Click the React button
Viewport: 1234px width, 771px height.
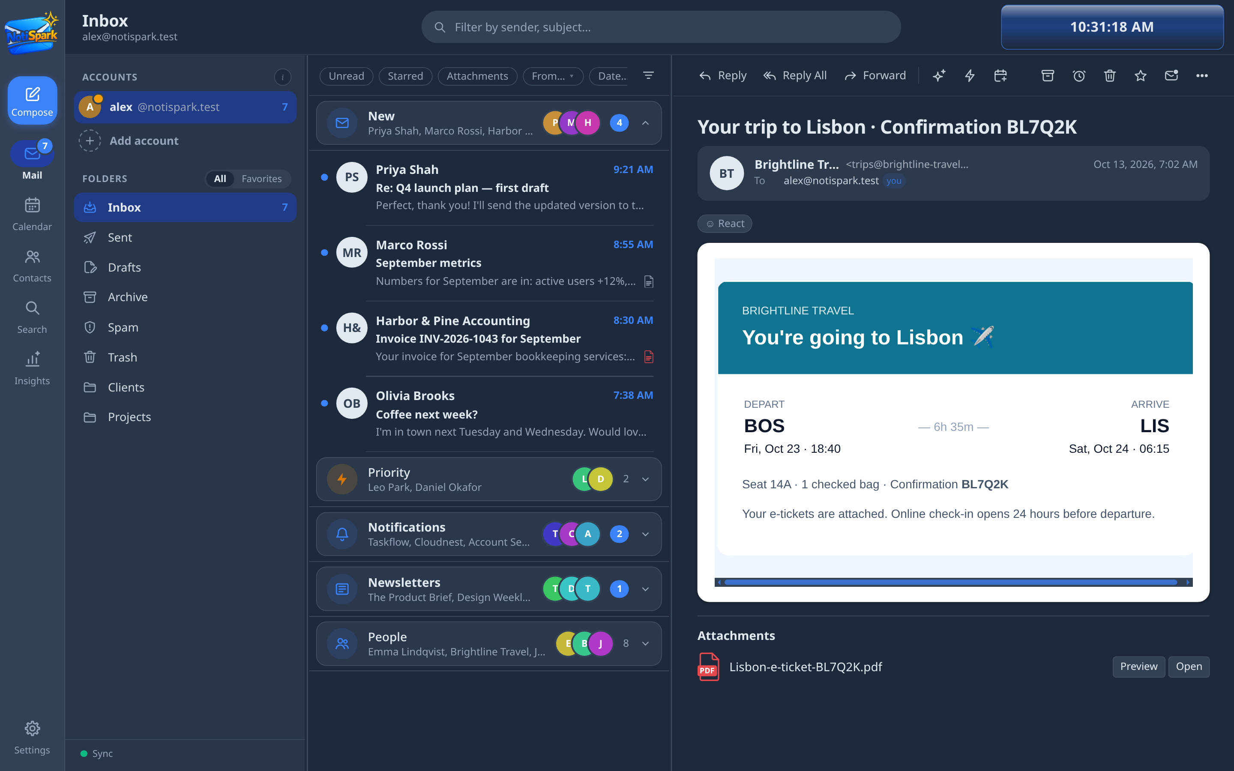click(x=725, y=223)
